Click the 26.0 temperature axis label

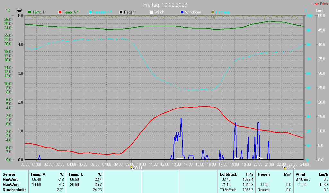coord(8,19)
